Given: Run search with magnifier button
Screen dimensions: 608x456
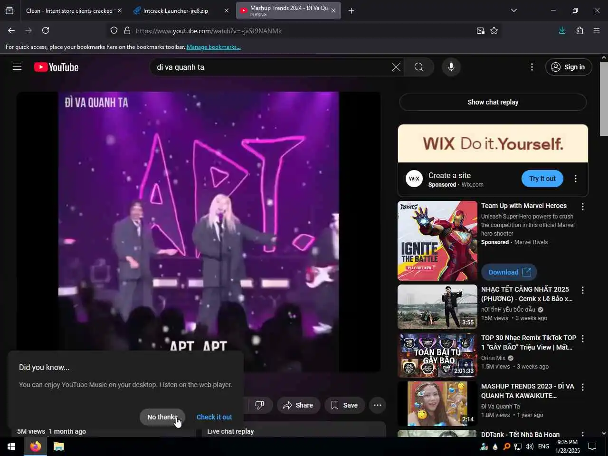Looking at the screenshot, I should point(419,67).
